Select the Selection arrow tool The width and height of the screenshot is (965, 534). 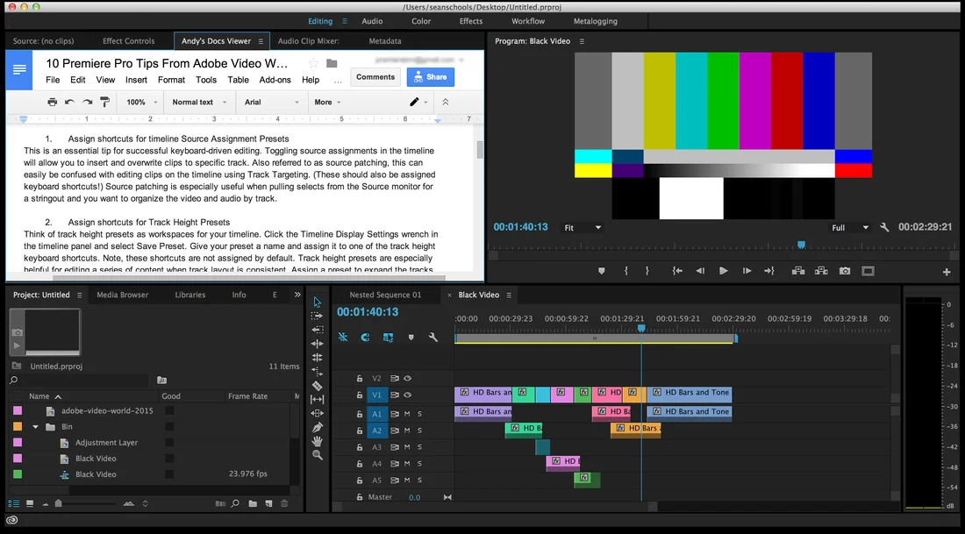[x=317, y=302]
